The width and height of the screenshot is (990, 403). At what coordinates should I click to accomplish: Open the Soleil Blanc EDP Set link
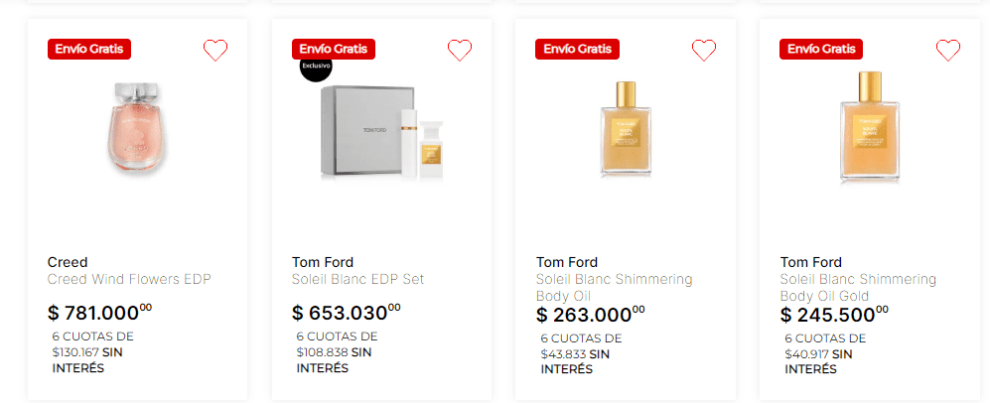(357, 280)
